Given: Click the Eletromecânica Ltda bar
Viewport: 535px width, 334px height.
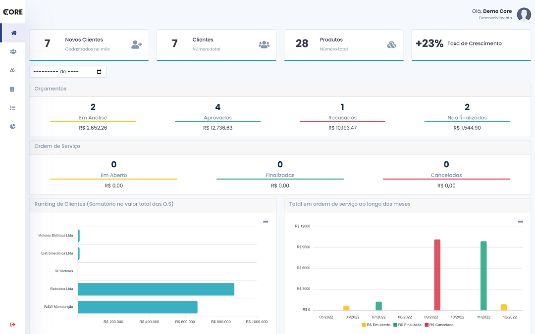Looking at the screenshot, I should [x=79, y=253].
